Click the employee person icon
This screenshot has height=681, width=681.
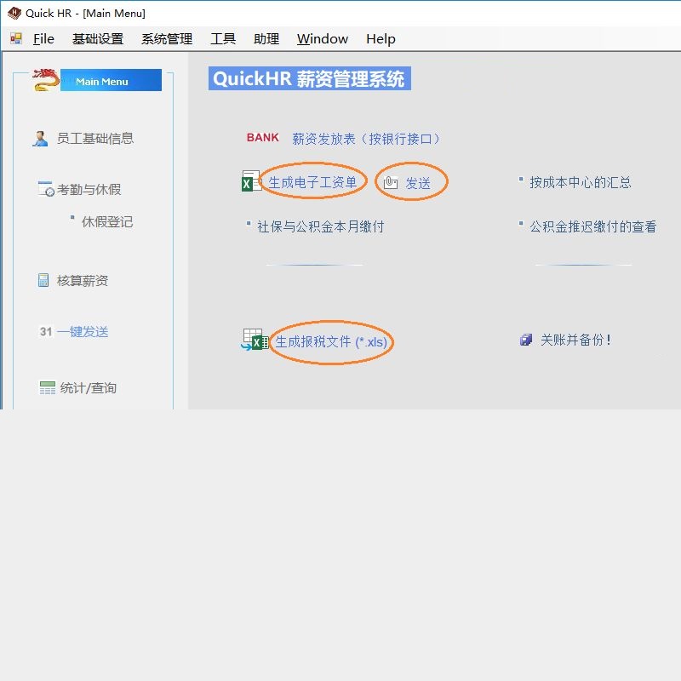coord(40,139)
